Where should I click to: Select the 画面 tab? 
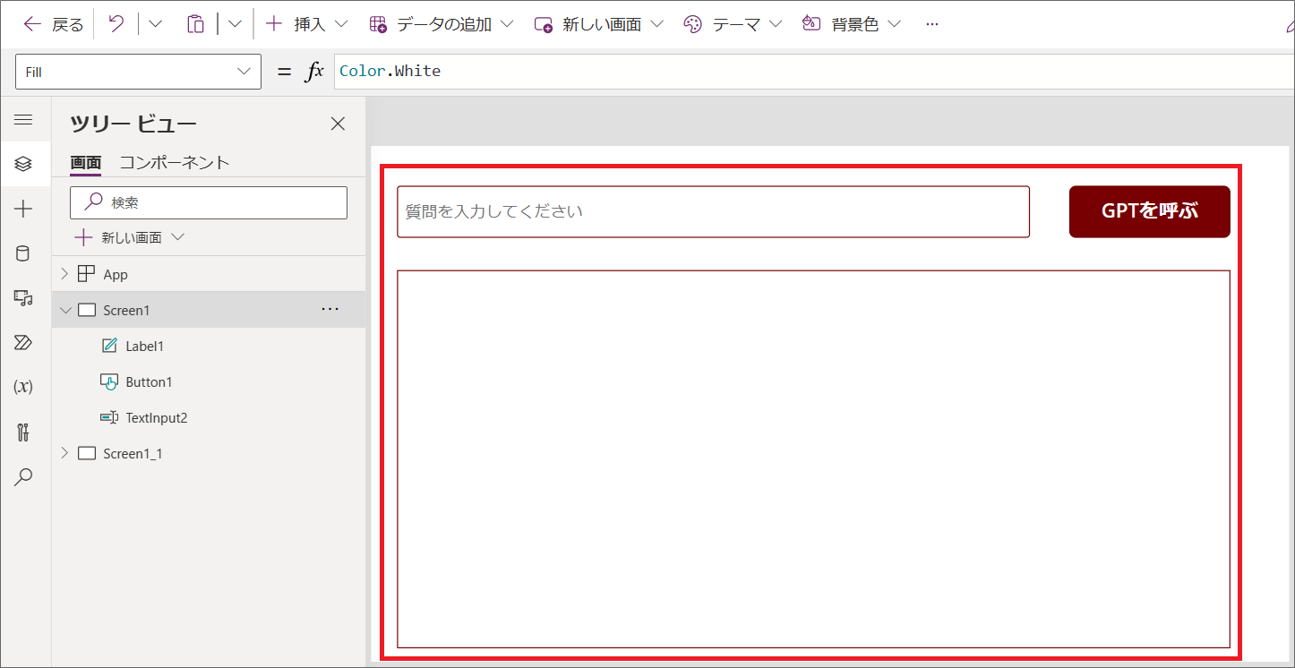coord(85,162)
